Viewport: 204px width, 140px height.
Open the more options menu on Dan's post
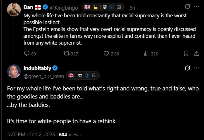point(197,7)
